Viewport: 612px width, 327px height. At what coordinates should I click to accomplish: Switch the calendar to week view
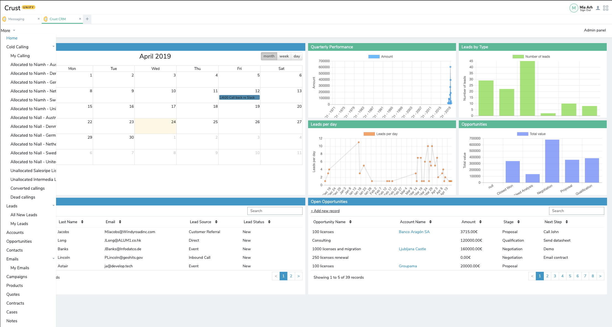click(x=284, y=56)
